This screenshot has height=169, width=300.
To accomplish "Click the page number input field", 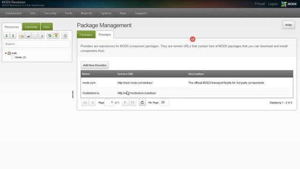I will (109, 102).
